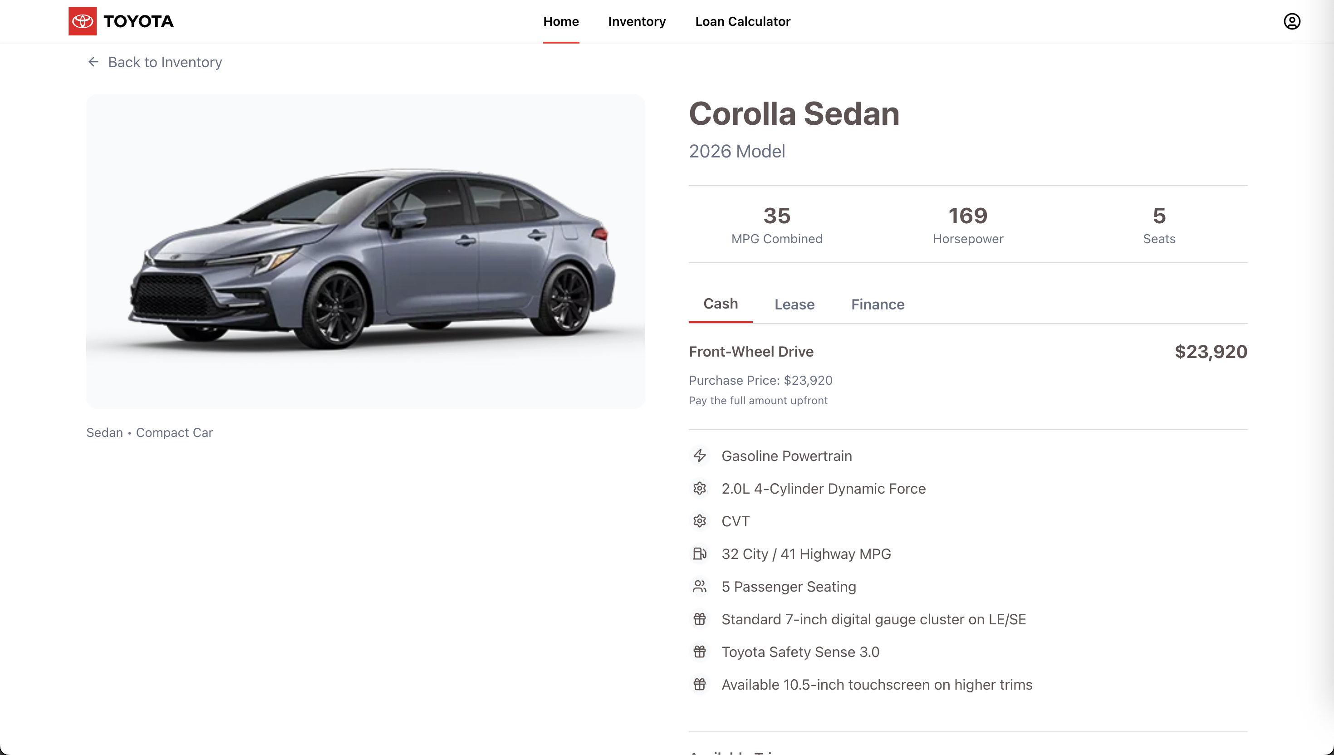Click the Back to Inventory link

164,62
